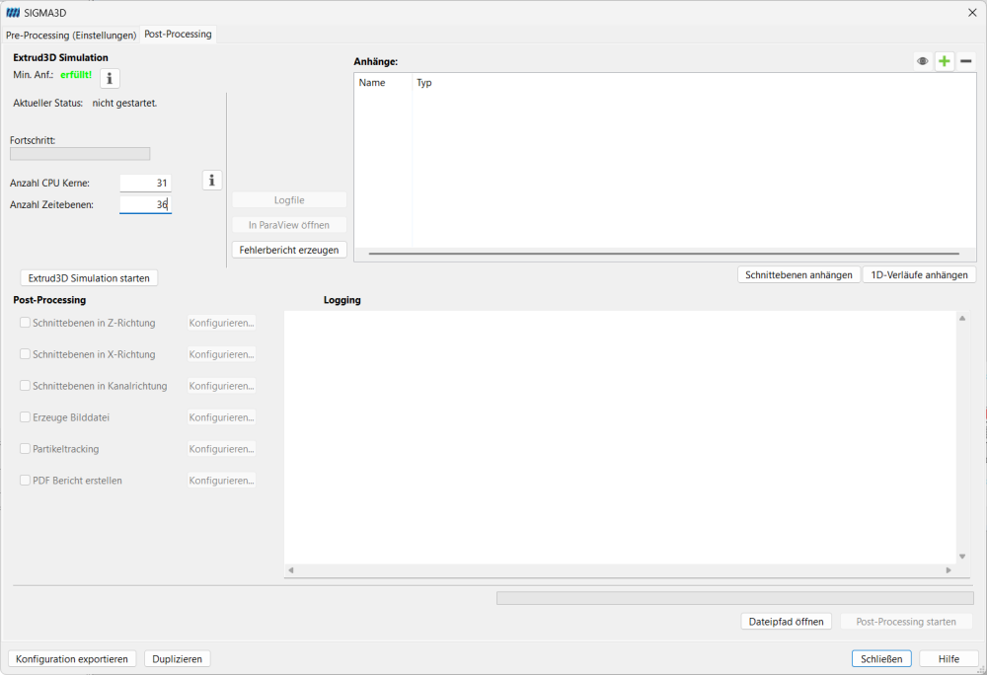This screenshot has width=987, height=675.
Task: Click Fehlerbericht erzeugen button
Action: (x=289, y=250)
